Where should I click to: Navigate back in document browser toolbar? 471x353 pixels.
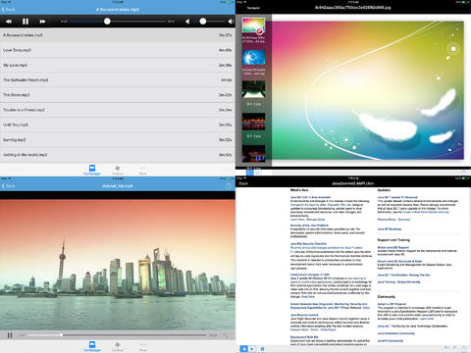243,349
